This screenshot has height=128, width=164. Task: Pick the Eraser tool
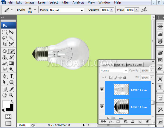click(5, 63)
